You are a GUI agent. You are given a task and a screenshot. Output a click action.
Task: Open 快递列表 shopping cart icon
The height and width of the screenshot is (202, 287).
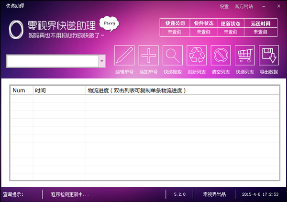point(244,55)
